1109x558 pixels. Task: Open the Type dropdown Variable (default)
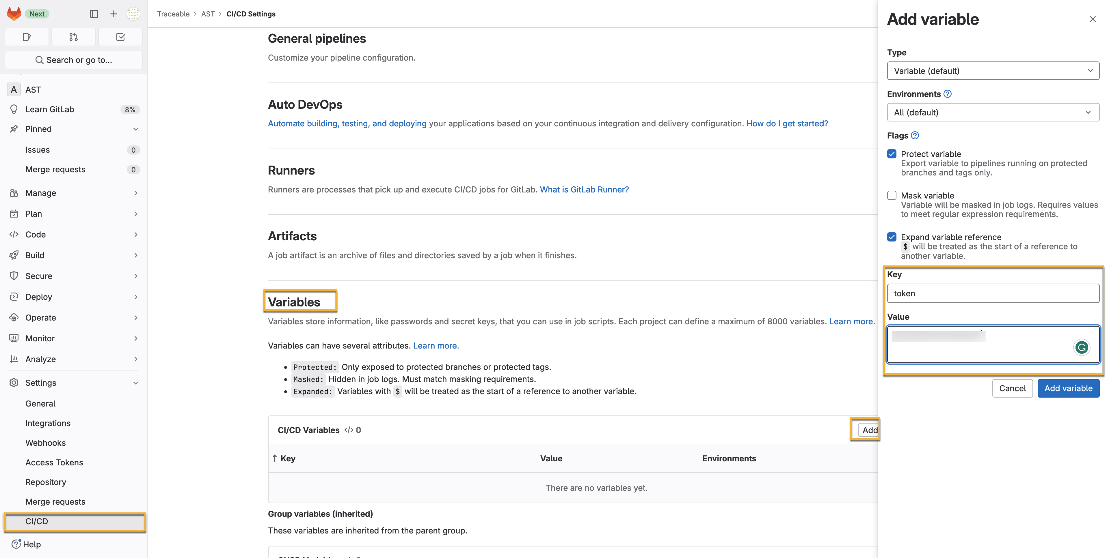tap(993, 71)
